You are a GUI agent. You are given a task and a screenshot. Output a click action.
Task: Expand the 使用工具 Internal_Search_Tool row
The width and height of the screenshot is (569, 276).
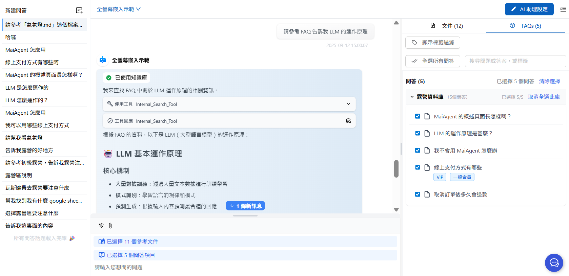(348, 104)
